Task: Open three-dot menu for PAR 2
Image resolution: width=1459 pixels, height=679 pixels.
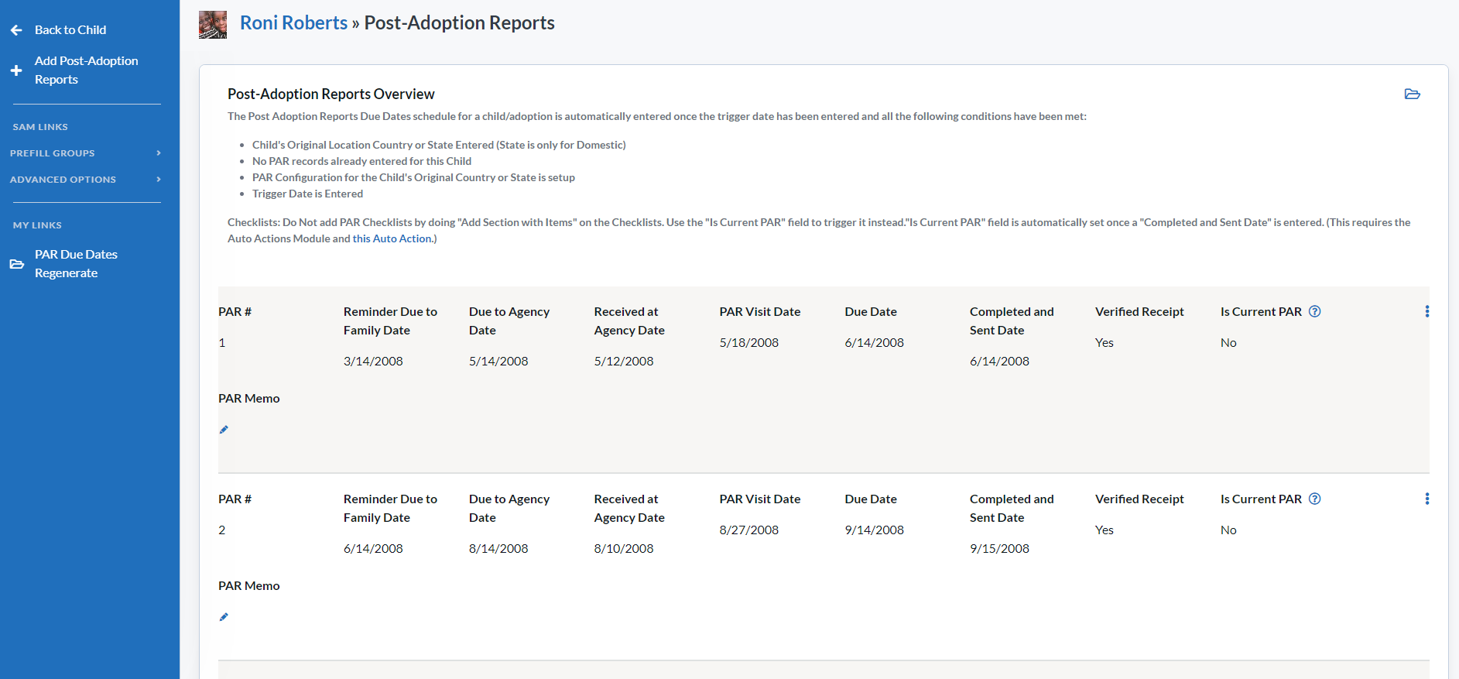Action: pyautogui.click(x=1426, y=499)
